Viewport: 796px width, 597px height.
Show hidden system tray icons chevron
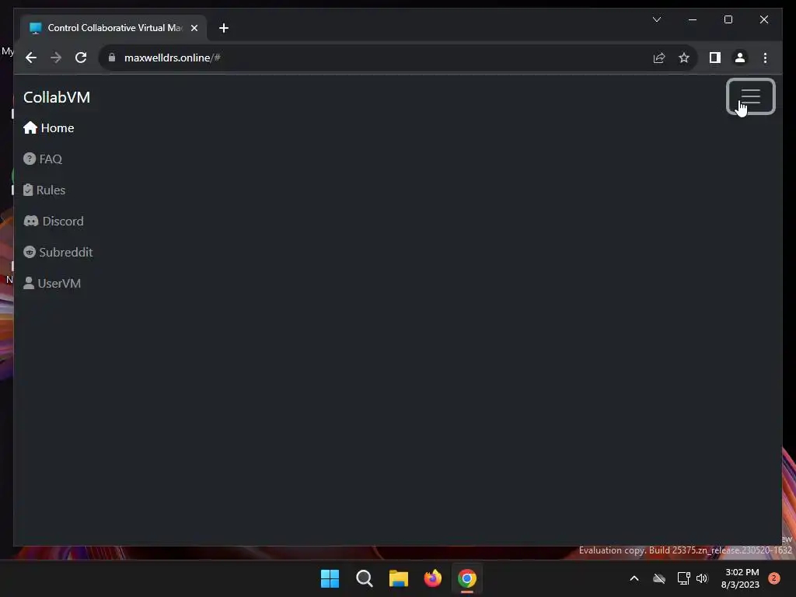click(x=634, y=578)
